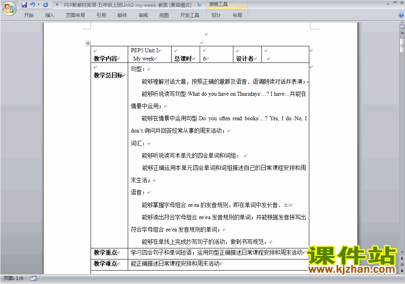Image resolution: width=405 pixels, height=284 pixels.
Task: Click the line 末生活；
Action: point(140,180)
